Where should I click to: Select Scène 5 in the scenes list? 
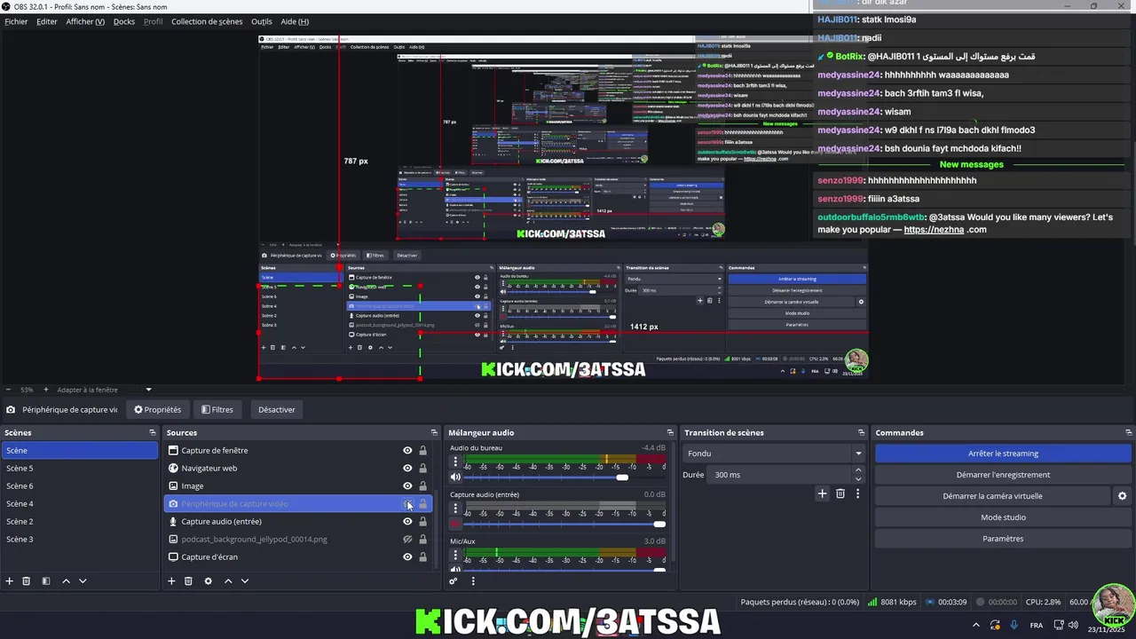(x=80, y=469)
